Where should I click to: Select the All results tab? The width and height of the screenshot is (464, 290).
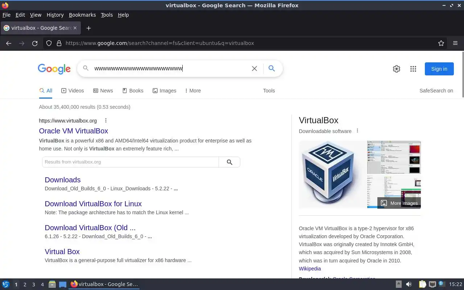[x=46, y=91]
